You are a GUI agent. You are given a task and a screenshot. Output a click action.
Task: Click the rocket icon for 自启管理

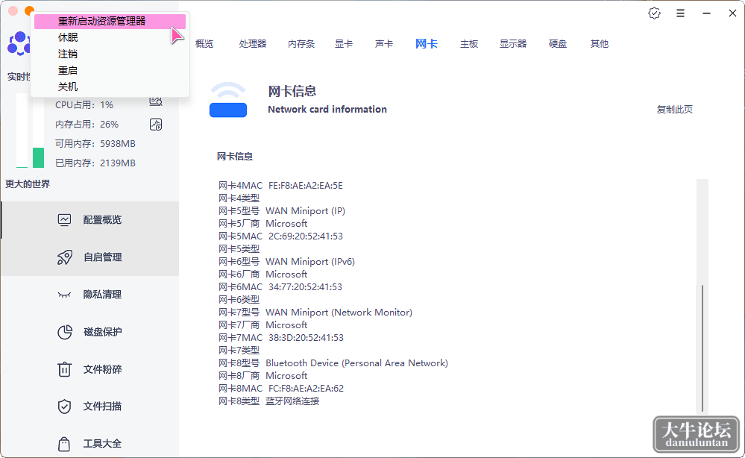click(x=65, y=257)
